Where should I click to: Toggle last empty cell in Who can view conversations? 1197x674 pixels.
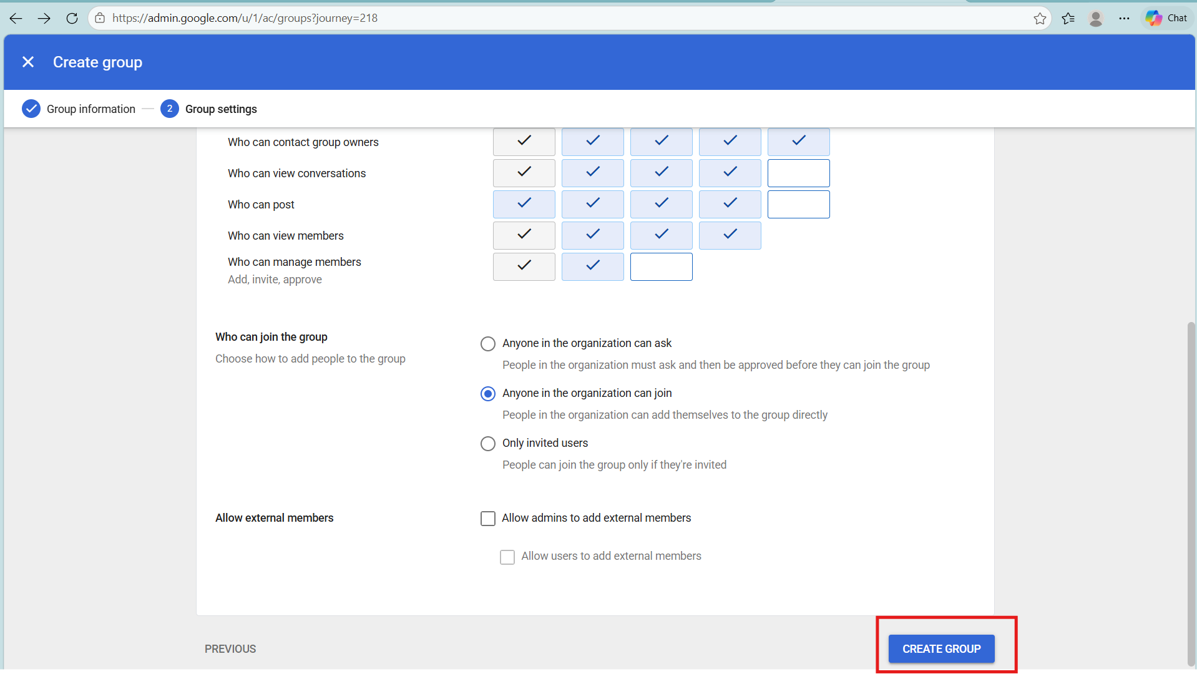click(798, 173)
